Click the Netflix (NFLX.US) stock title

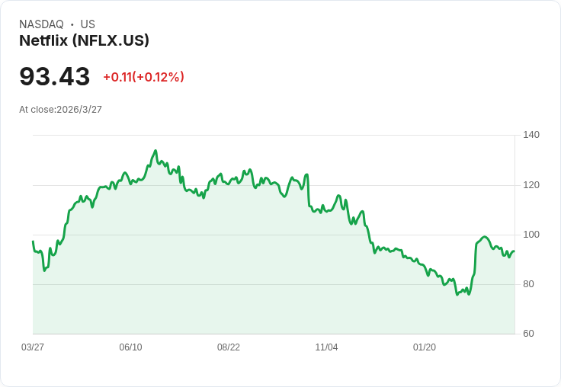point(84,40)
